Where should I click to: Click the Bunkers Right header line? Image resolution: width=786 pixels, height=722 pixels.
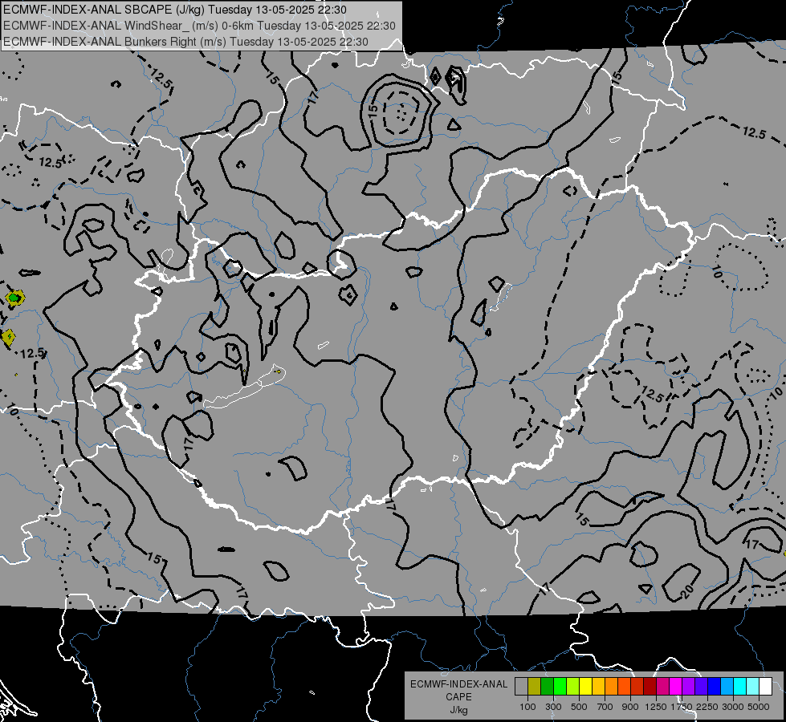pos(185,42)
